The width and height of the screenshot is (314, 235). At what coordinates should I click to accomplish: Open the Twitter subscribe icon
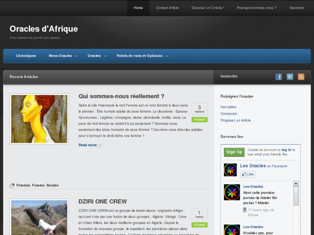(x=290, y=77)
